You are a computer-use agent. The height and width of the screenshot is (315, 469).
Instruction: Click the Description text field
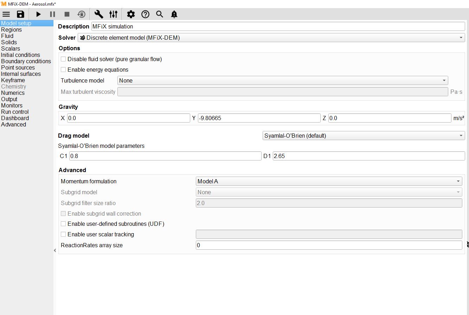(x=278, y=26)
